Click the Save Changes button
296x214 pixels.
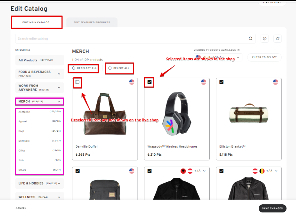coord(272,208)
